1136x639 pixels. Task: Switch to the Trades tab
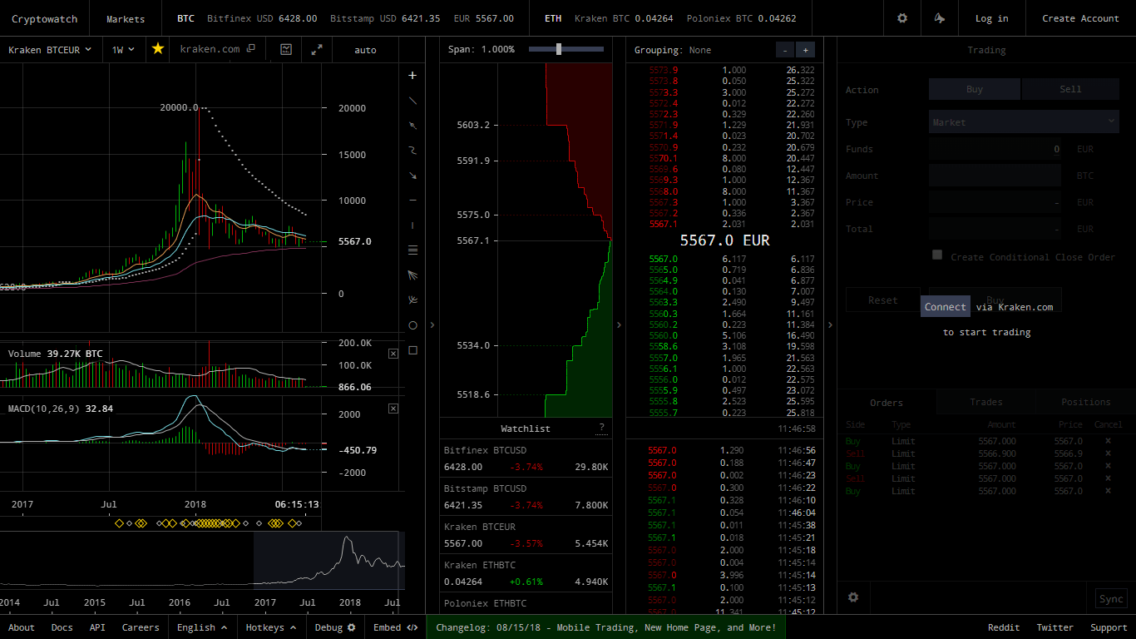(x=985, y=403)
